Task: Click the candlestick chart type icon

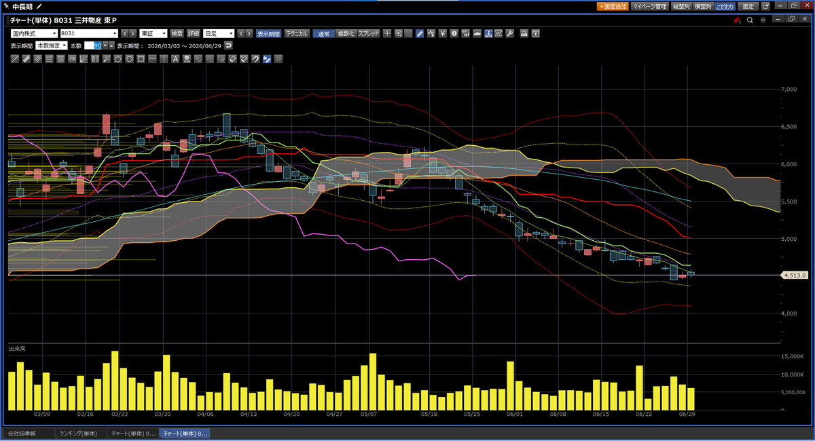Action: [465, 33]
